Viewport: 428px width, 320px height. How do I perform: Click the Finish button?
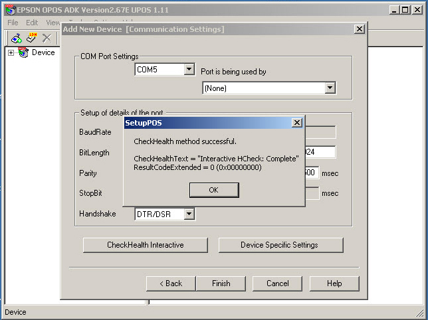click(x=221, y=283)
